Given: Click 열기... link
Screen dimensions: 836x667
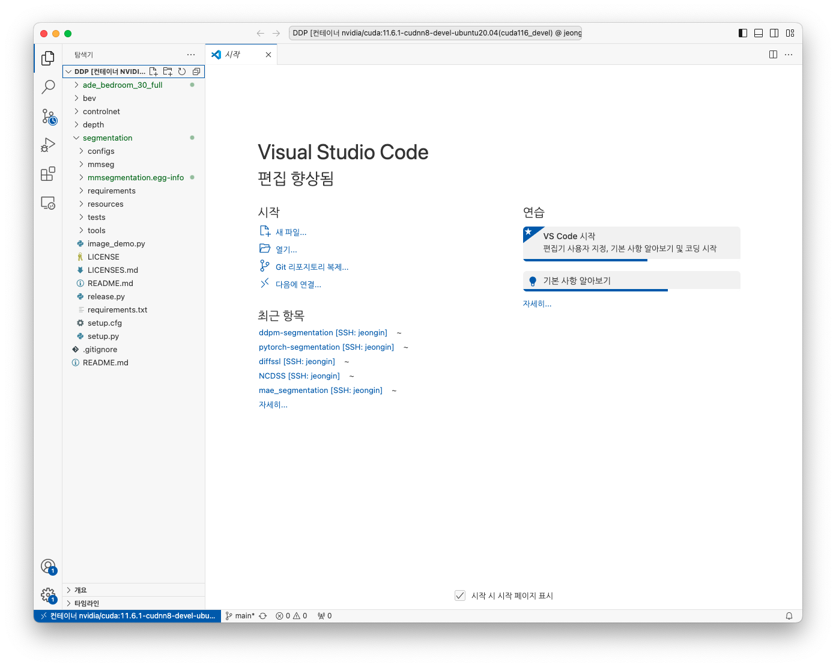Looking at the screenshot, I should click(278, 249).
